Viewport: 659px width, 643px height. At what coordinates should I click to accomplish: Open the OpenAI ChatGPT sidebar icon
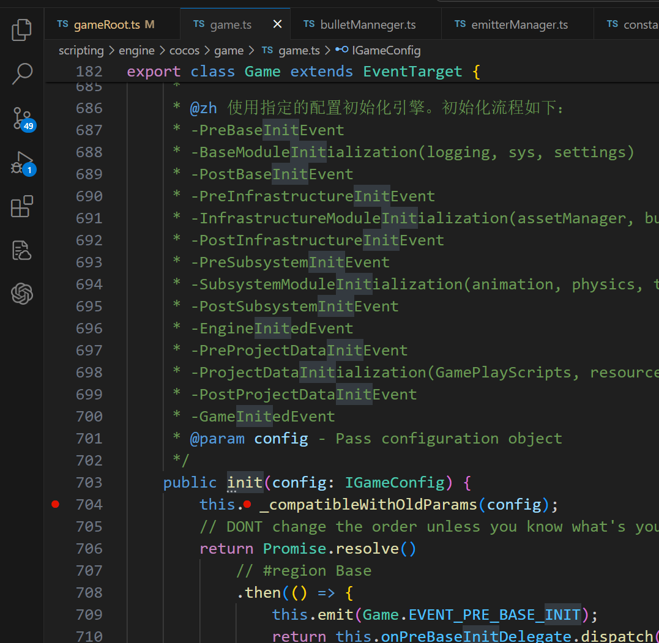coord(22,294)
